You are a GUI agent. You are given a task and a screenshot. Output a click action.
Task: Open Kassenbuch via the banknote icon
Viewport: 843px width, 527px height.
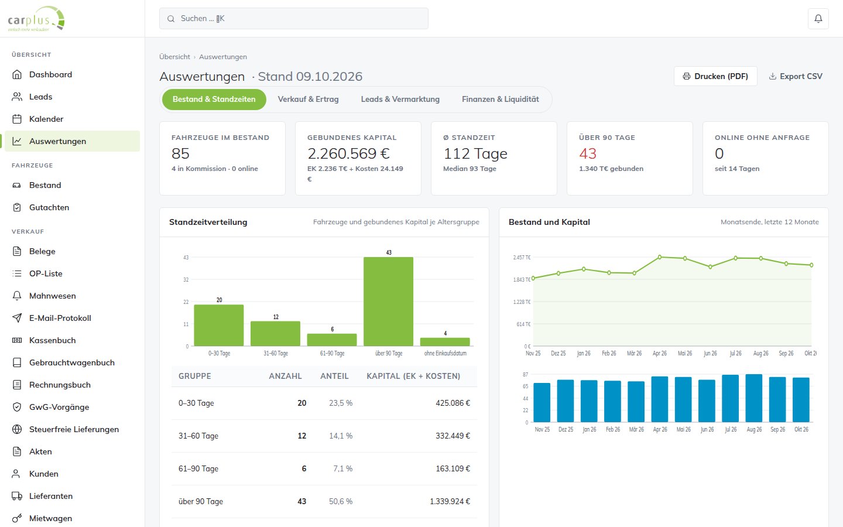(17, 340)
